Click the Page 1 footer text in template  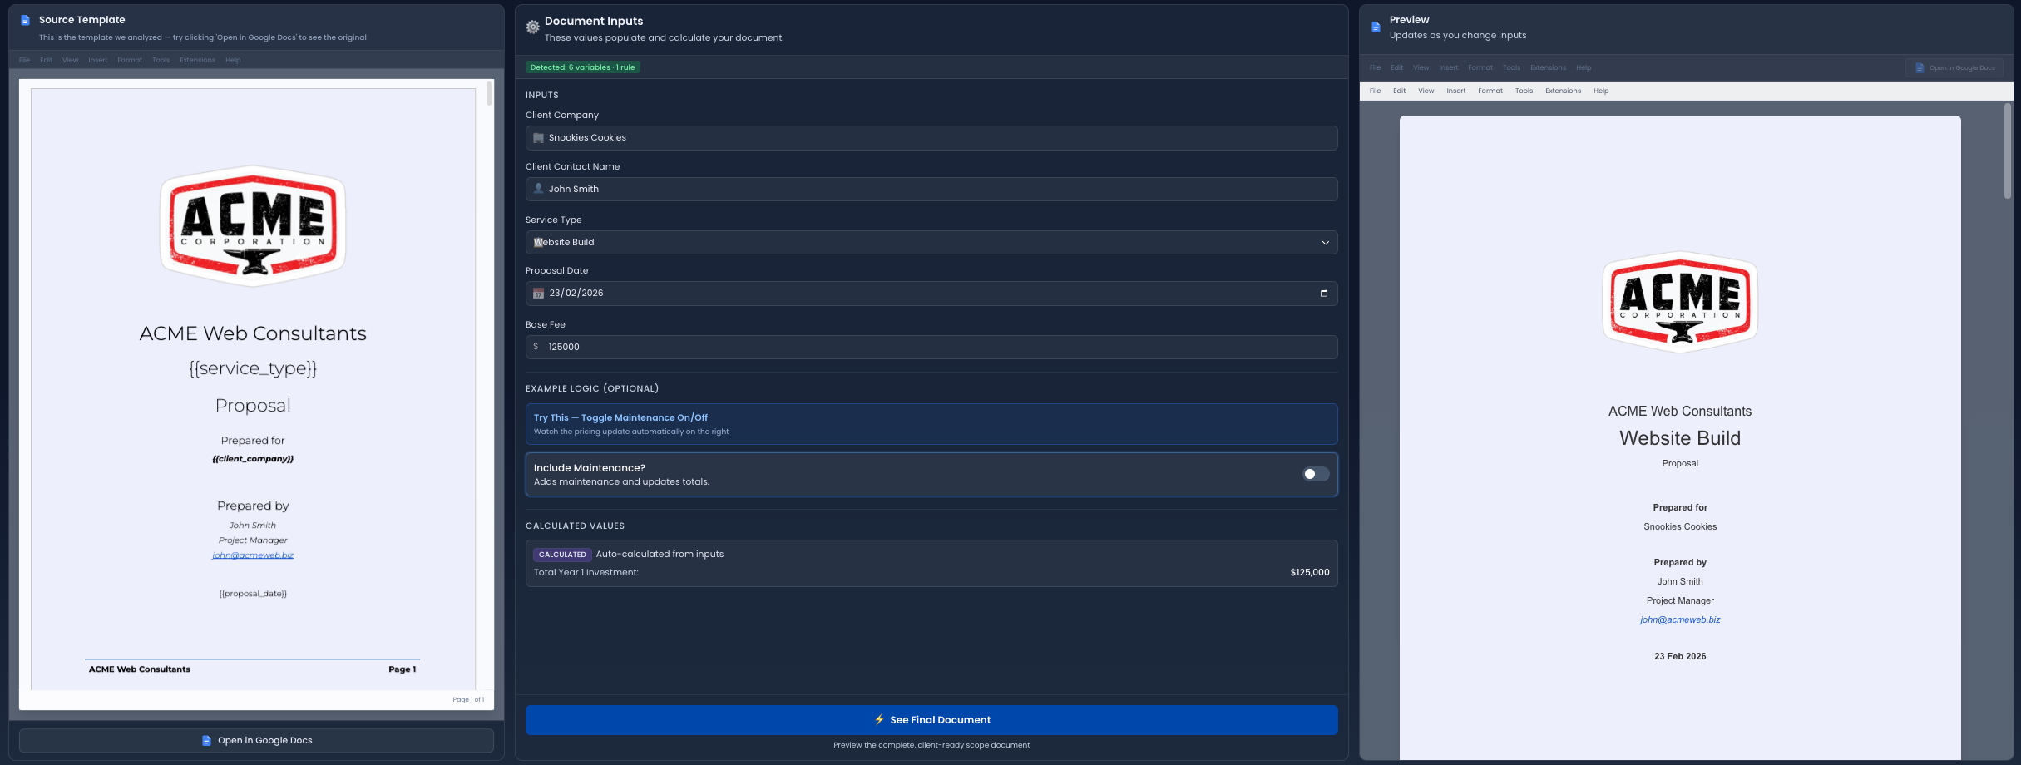(403, 669)
